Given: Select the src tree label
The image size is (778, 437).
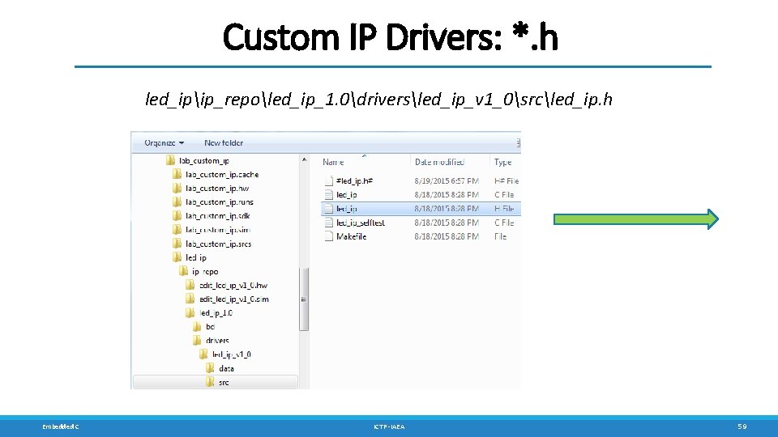Looking at the screenshot, I should point(224,383).
